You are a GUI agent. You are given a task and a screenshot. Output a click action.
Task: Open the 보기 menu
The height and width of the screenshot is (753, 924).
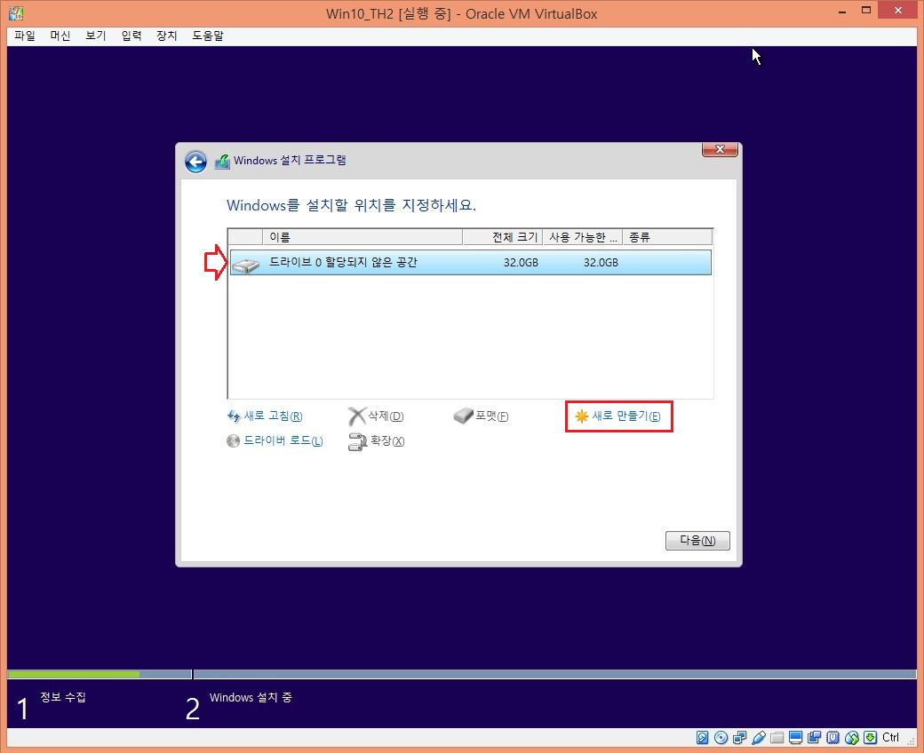(x=95, y=36)
